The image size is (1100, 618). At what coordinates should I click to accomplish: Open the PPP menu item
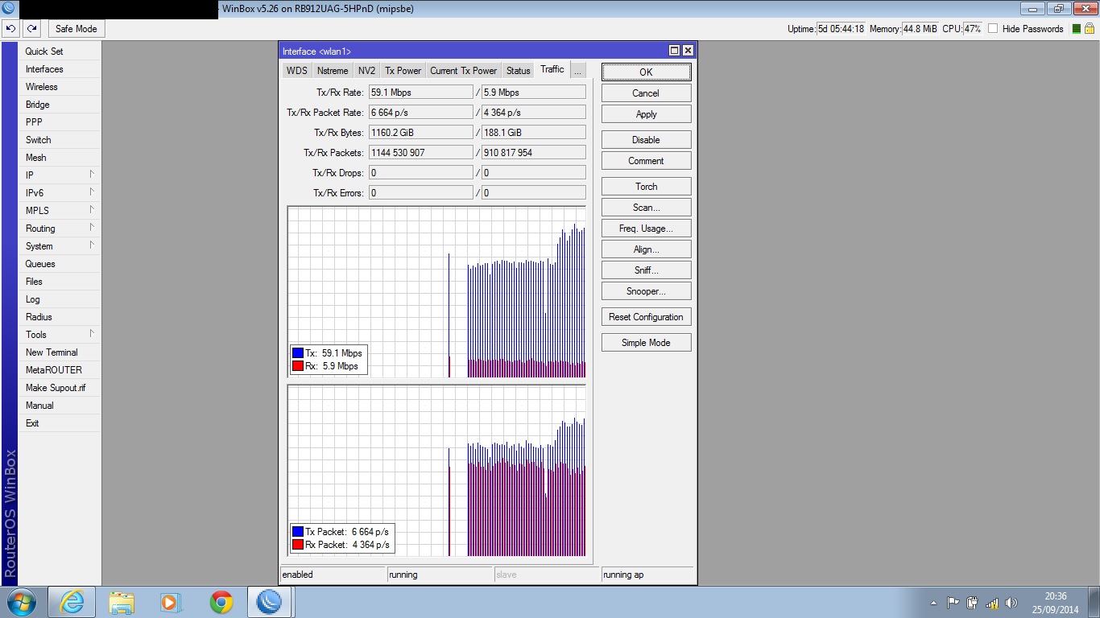[x=60, y=122]
